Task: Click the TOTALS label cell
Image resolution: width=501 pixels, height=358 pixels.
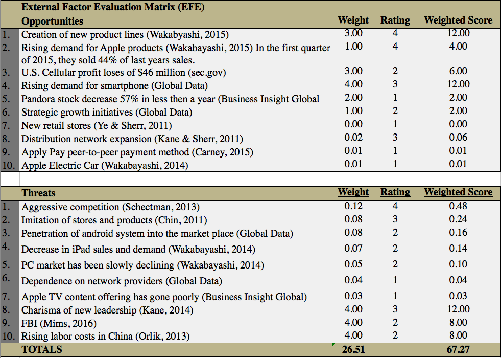Action: (41, 350)
